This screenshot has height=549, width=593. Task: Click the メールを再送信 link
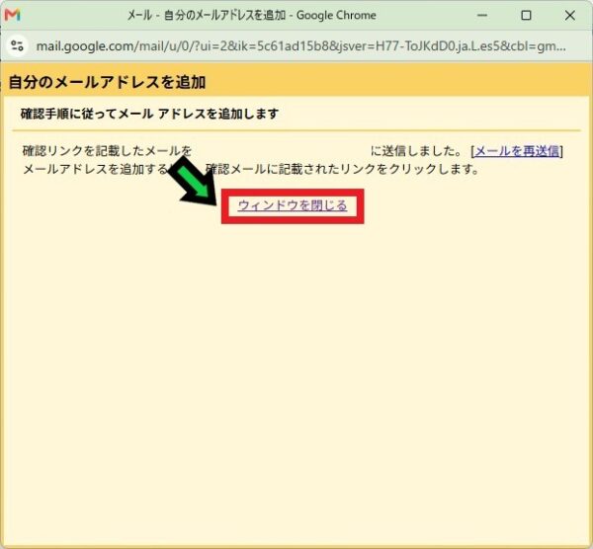point(517,151)
